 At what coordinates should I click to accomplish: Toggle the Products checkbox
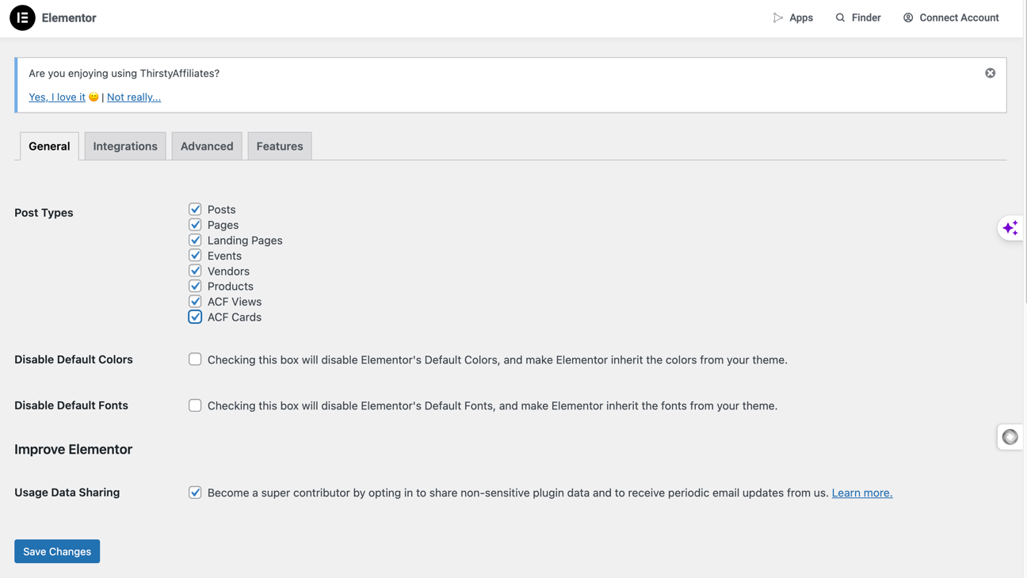tap(195, 286)
